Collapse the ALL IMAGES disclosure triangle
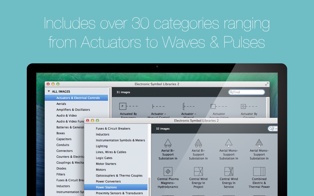Screen dimensions: 314x196 tap(49, 91)
